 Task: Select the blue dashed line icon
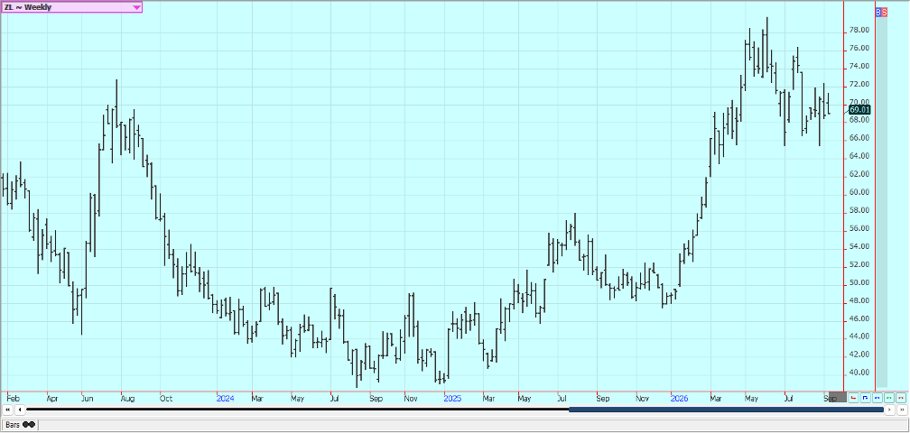[877, 398]
